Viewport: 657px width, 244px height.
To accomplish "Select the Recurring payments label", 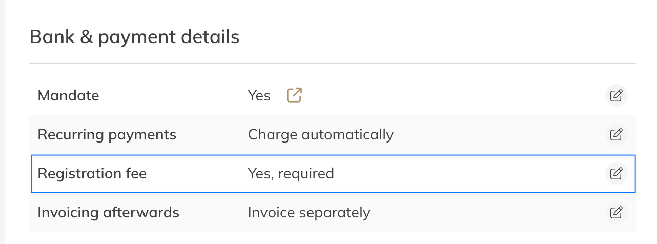I will 107,135.
